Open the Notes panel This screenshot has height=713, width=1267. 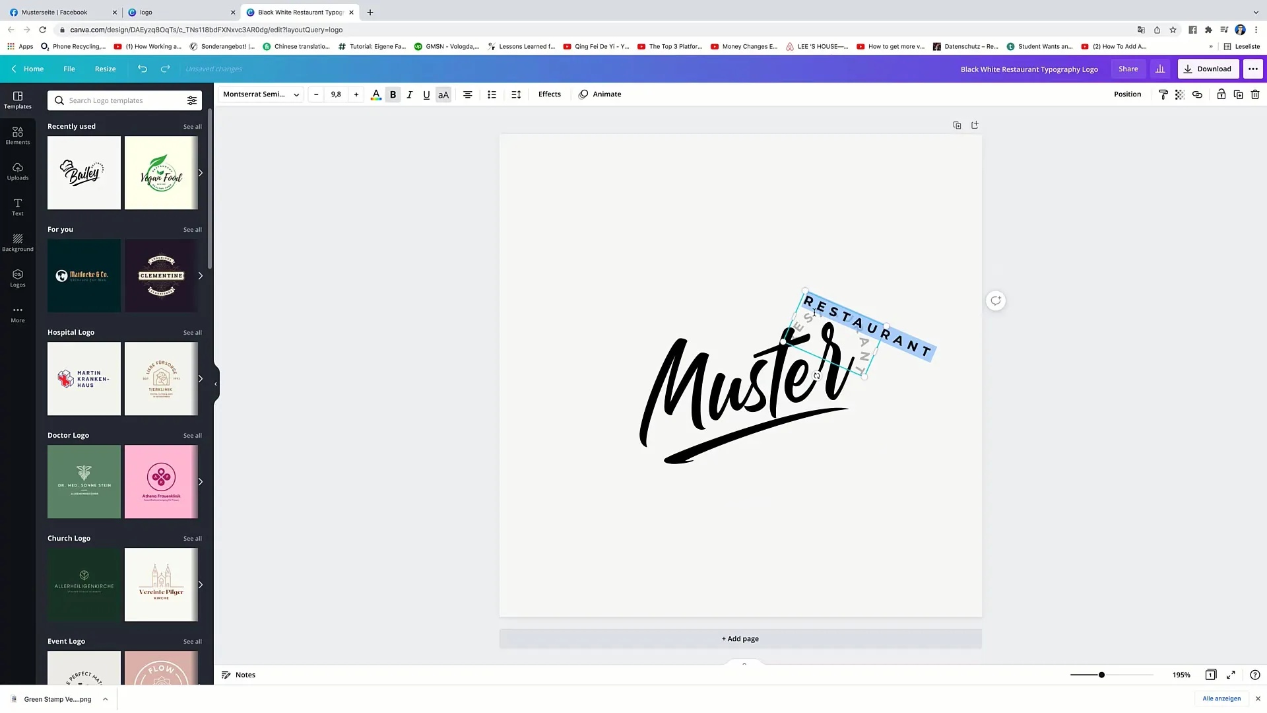click(x=238, y=675)
